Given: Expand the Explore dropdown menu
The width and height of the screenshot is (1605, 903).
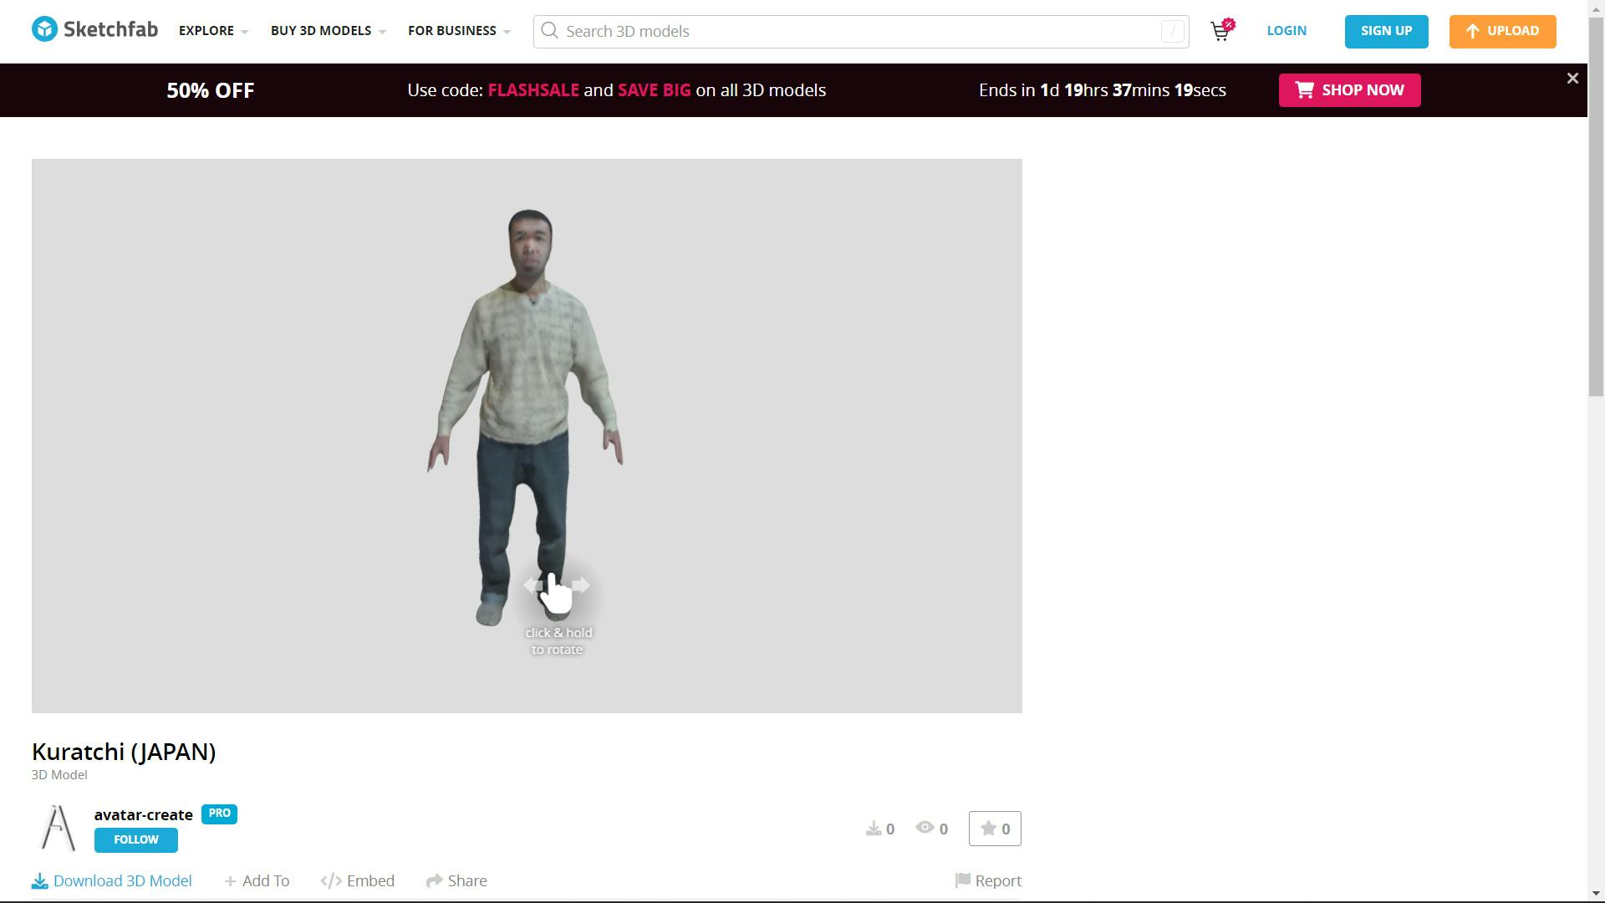Looking at the screenshot, I should click(x=213, y=31).
